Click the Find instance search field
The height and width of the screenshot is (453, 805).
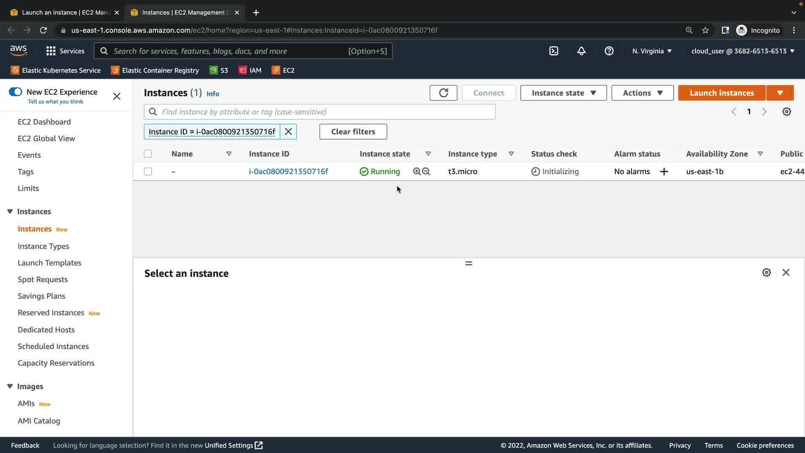323,112
